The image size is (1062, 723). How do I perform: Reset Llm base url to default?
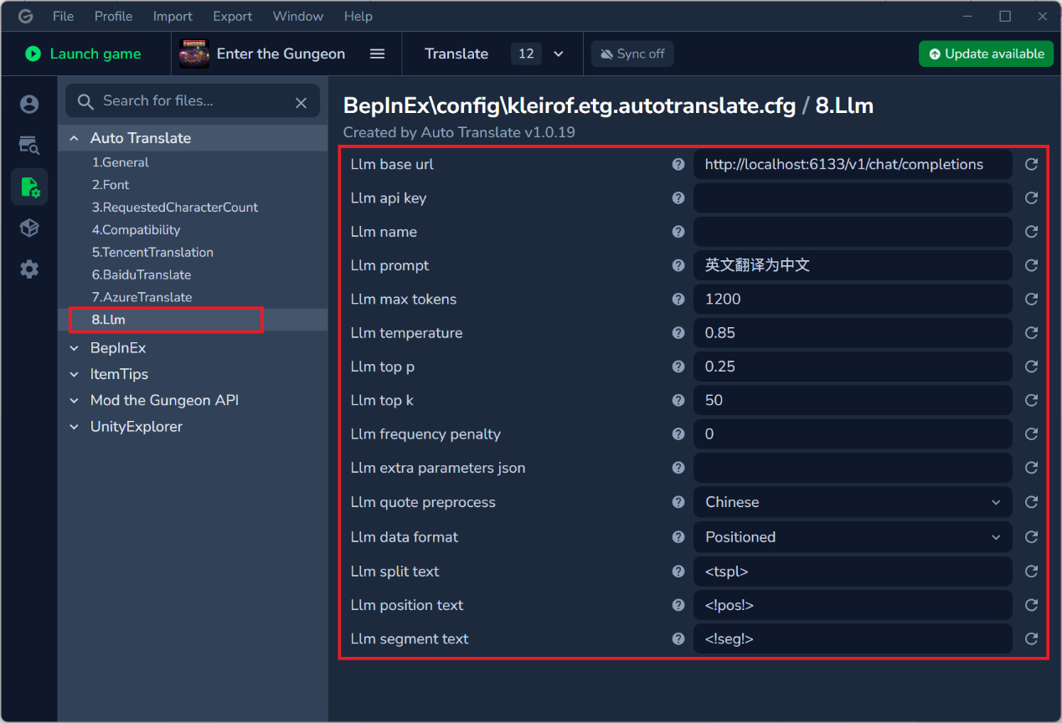[1031, 164]
